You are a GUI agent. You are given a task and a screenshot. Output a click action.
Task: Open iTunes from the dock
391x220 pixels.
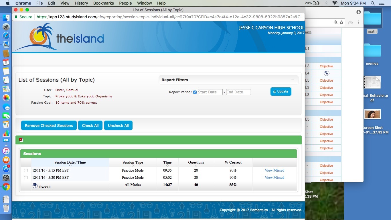tap(6, 151)
